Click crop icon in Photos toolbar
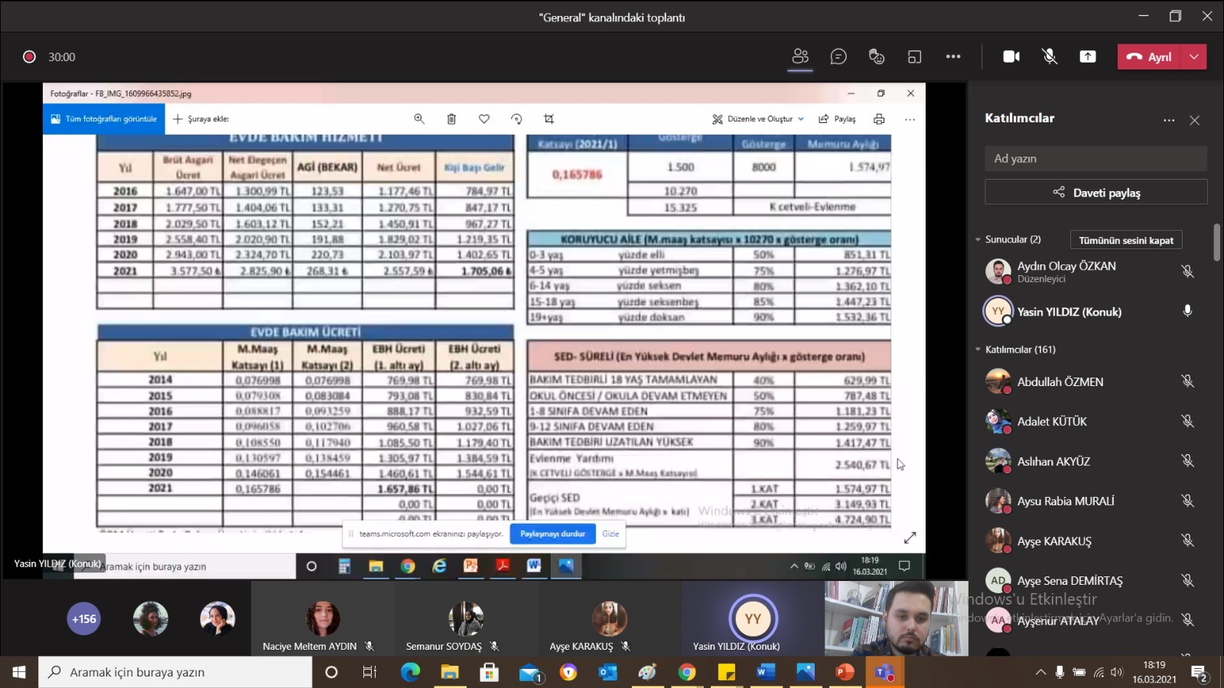1224x688 pixels. click(549, 118)
